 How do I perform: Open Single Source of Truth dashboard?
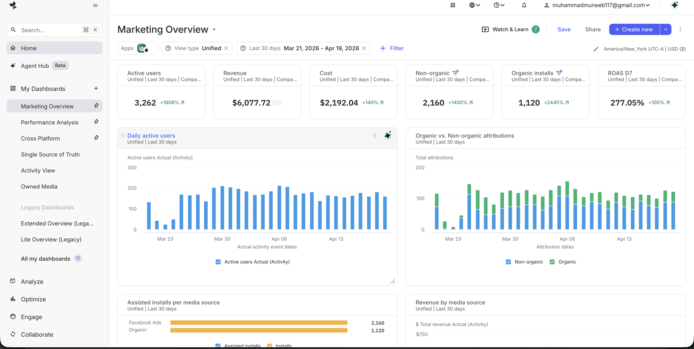pyautogui.click(x=50, y=155)
